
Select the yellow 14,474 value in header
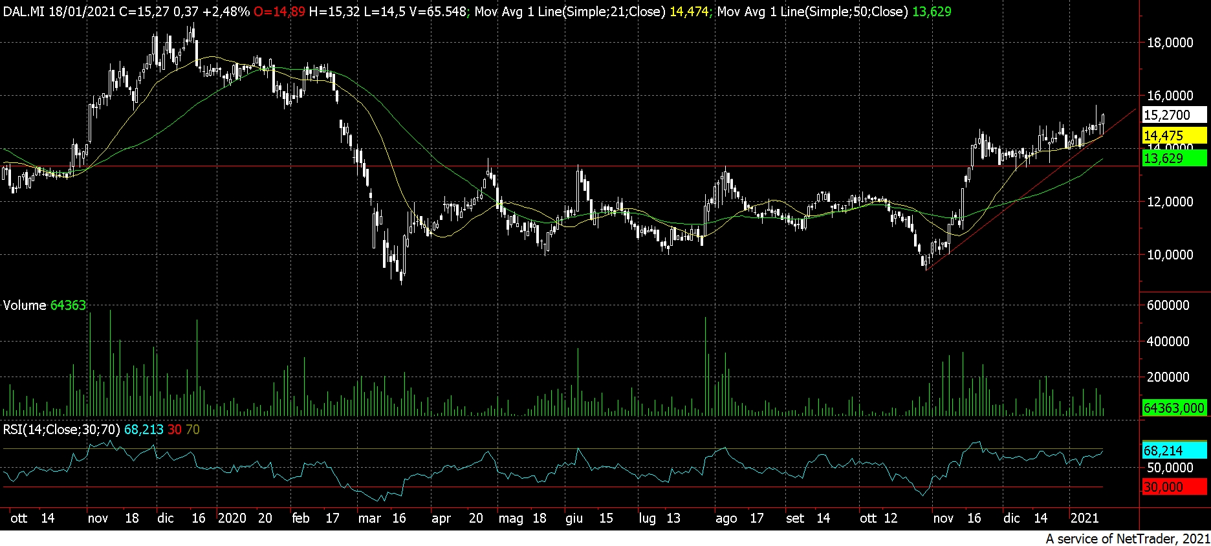(689, 11)
